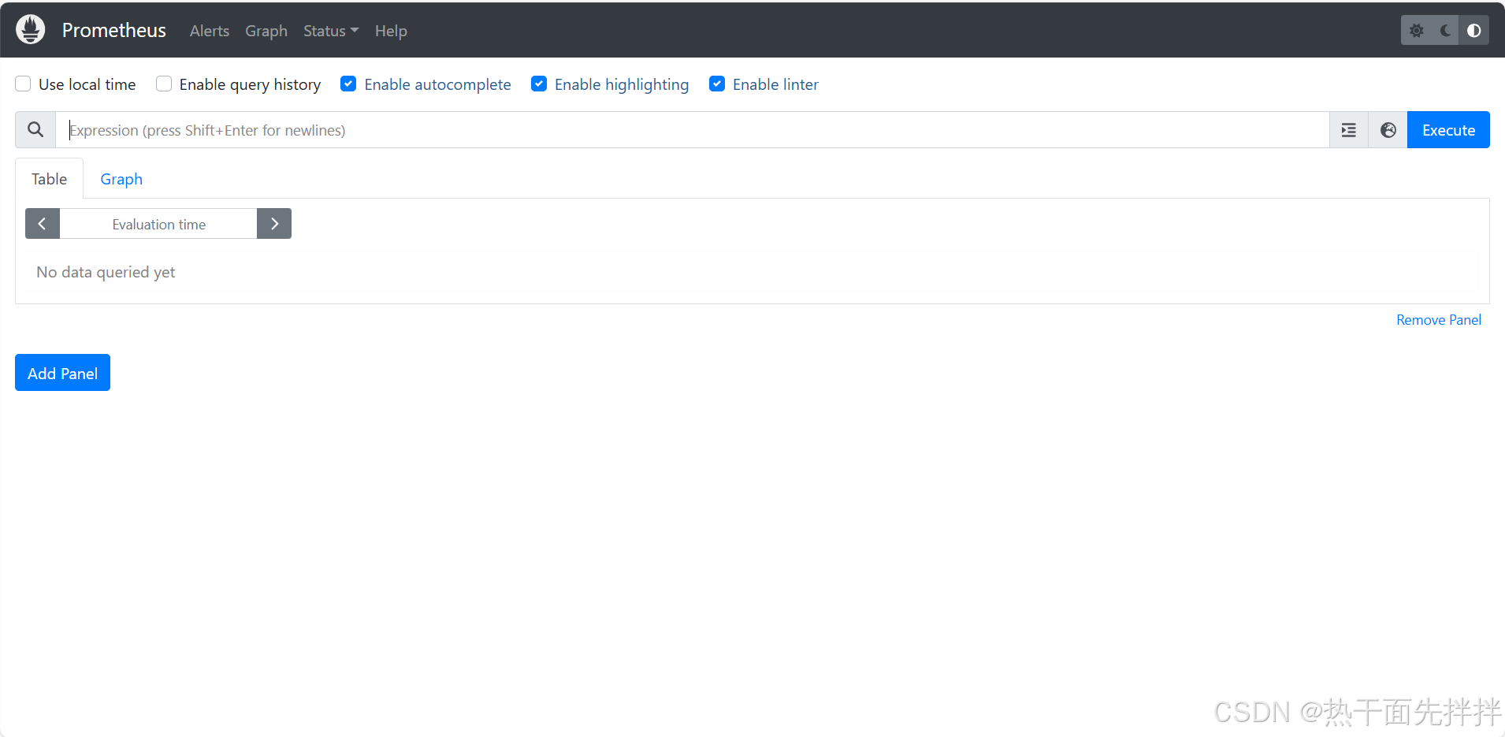Switch to dark theme moon icon
This screenshot has width=1505, height=737.
[x=1445, y=31]
